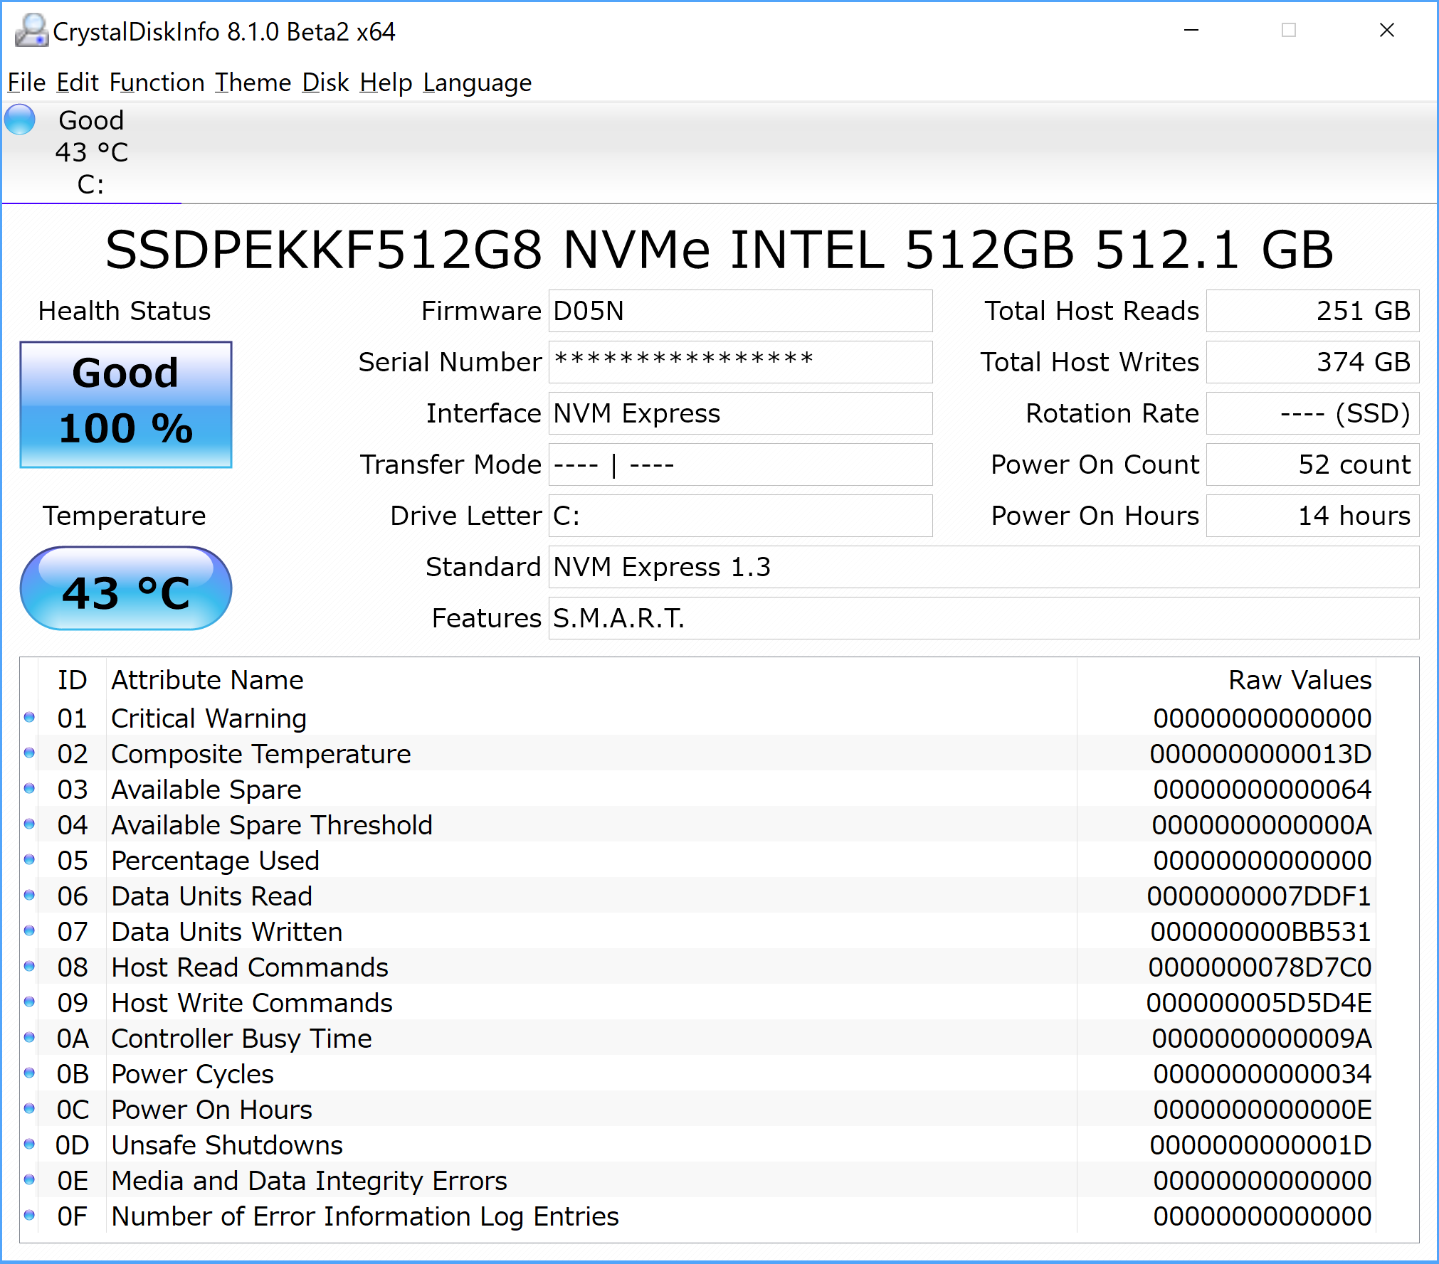Click the Features field S.M.A.R.T.
This screenshot has width=1439, height=1264.
click(984, 618)
